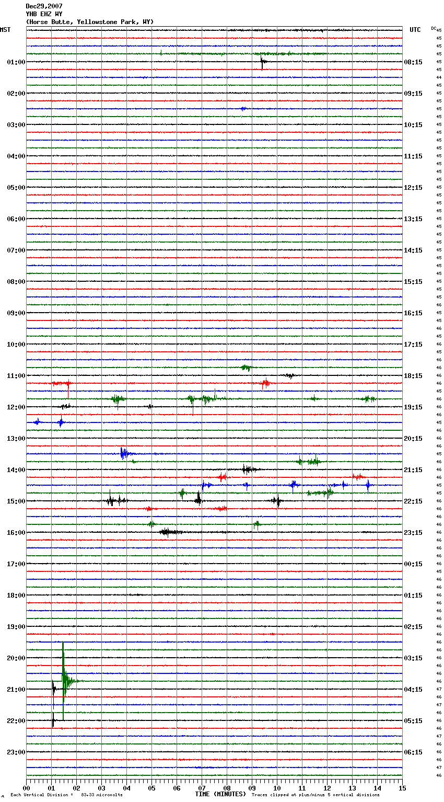Click the 03:15 UTC time label
Image resolution: width=444 pixels, height=802 pixels.
tap(413, 658)
